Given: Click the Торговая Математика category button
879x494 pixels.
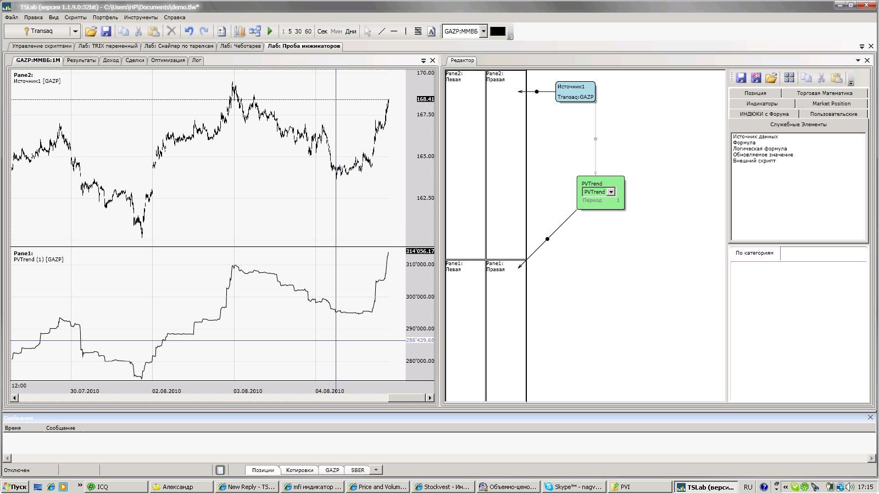Looking at the screenshot, I should (x=824, y=93).
